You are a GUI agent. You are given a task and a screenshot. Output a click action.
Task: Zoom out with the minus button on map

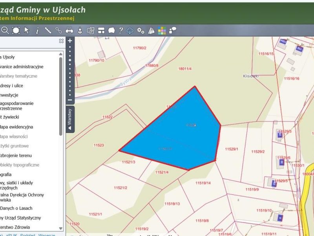(x=70, y=100)
